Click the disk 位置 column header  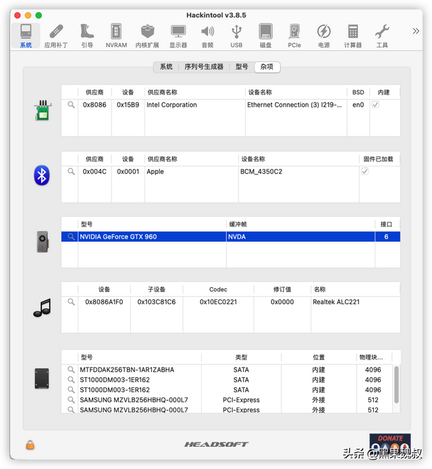(x=319, y=357)
